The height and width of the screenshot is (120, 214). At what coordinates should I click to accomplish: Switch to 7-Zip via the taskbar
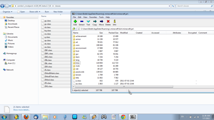click(133, 117)
